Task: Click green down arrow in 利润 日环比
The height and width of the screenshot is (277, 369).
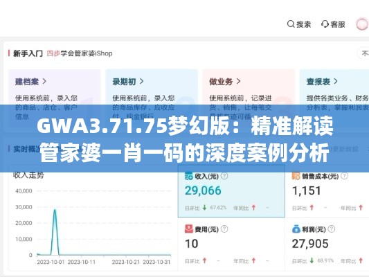Action: [312, 260]
